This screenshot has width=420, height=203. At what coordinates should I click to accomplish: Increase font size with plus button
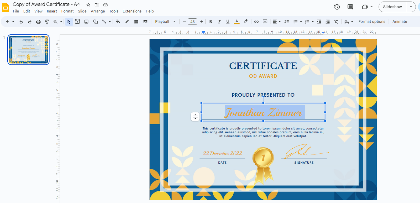tap(202, 22)
